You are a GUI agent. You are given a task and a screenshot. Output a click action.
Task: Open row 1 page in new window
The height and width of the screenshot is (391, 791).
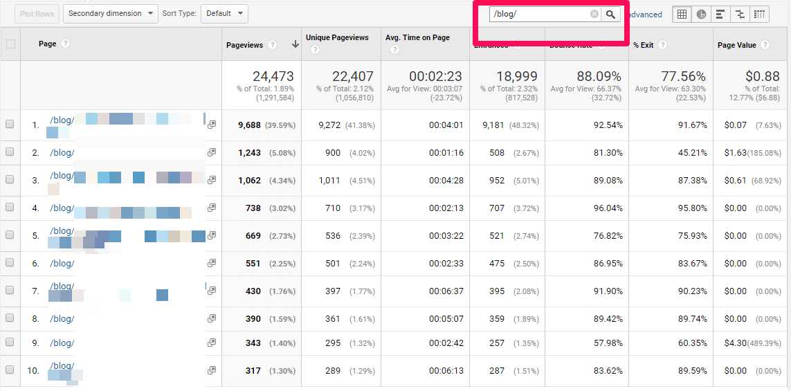[212, 124]
